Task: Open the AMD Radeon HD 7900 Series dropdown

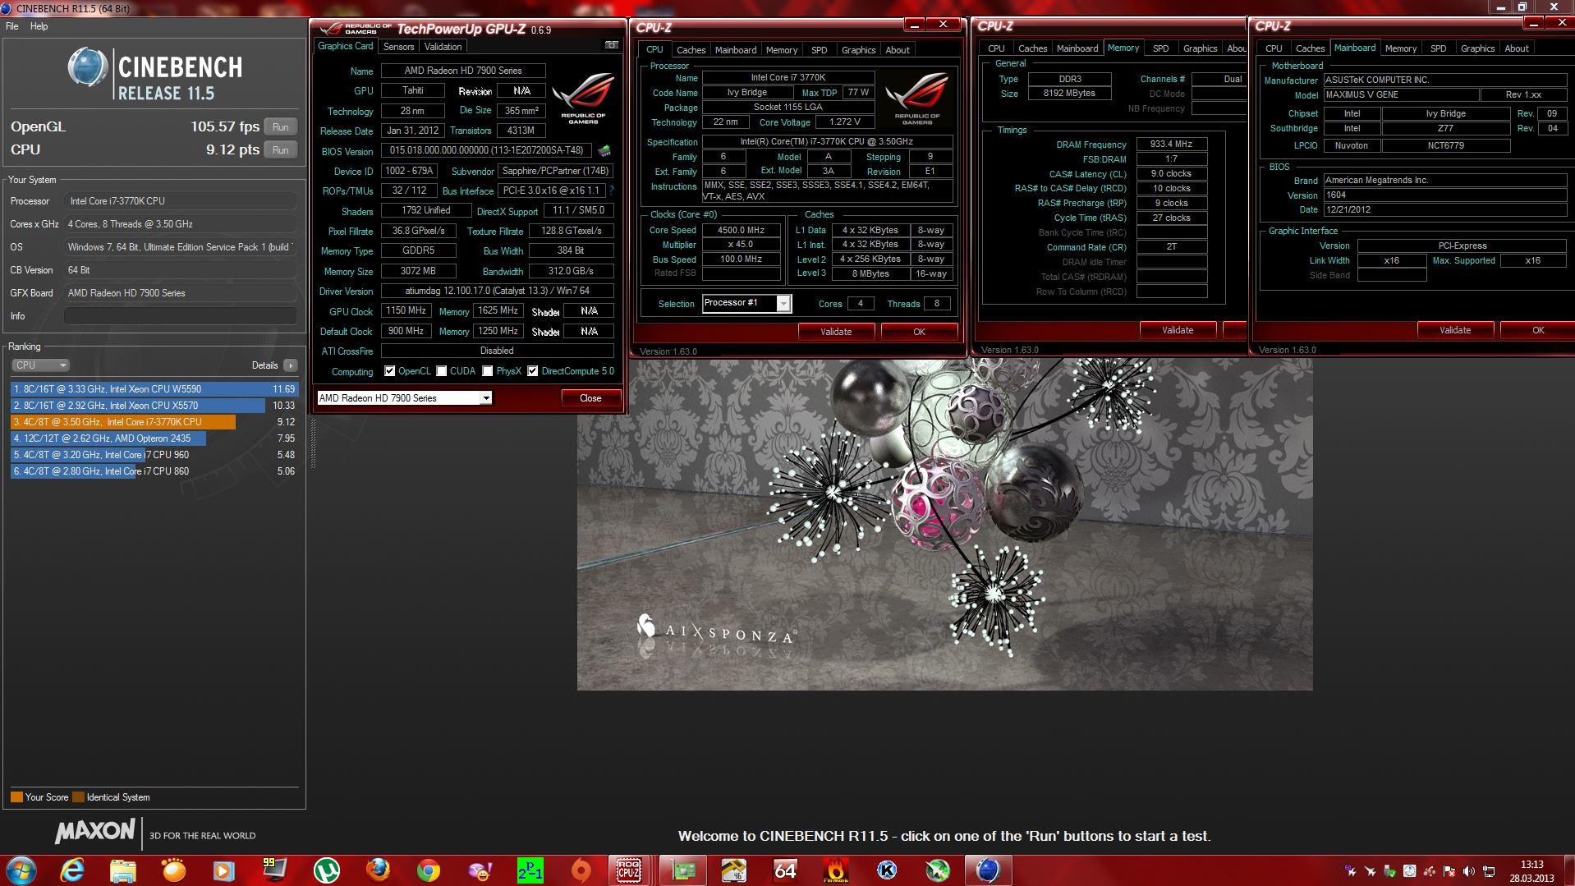Action: click(x=404, y=398)
